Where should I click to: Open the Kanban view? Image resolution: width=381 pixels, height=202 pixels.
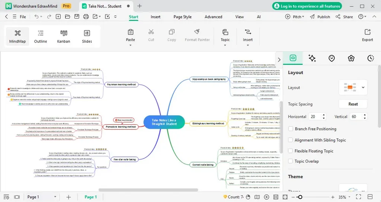[64, 36]
